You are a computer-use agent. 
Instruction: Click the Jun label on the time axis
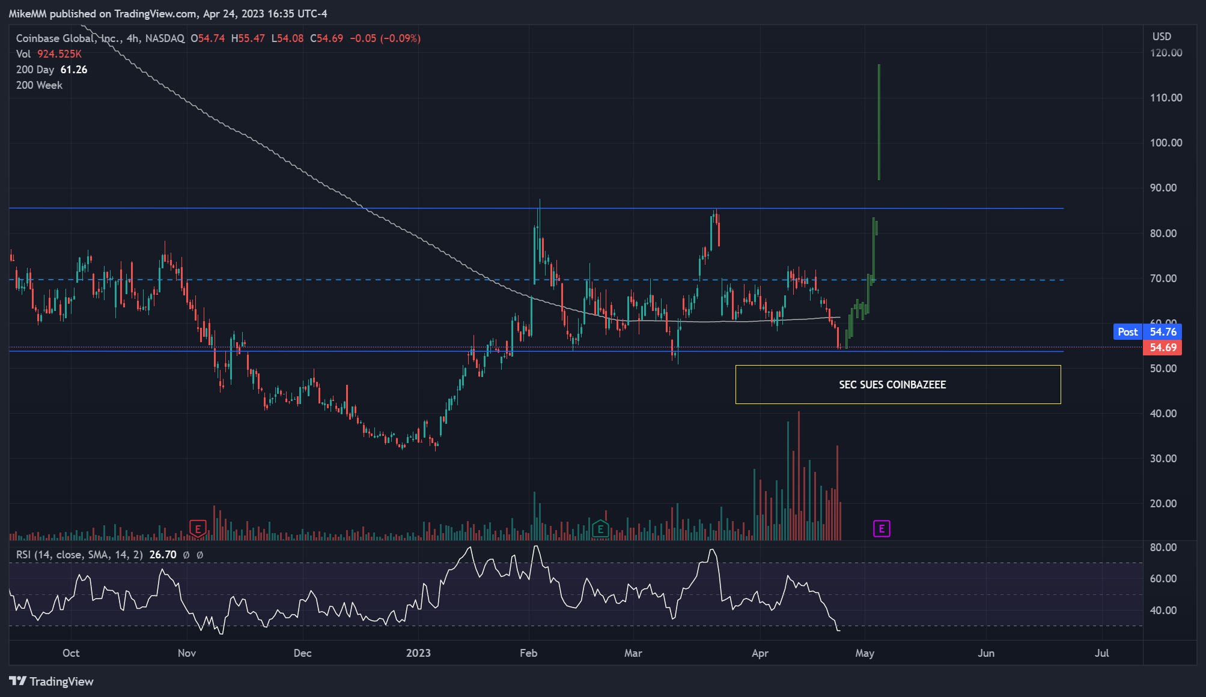[x=986, y=653]
